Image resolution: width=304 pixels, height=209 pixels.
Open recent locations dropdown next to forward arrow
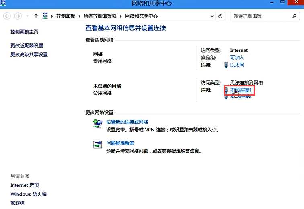tap(27, 16)
